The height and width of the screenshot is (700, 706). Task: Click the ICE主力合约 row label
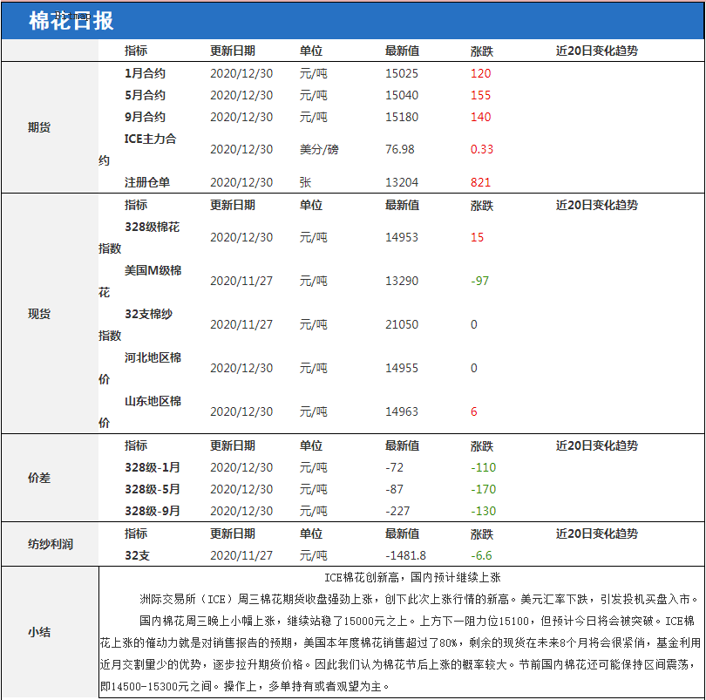pyautogui.click(x=138, y=150)
